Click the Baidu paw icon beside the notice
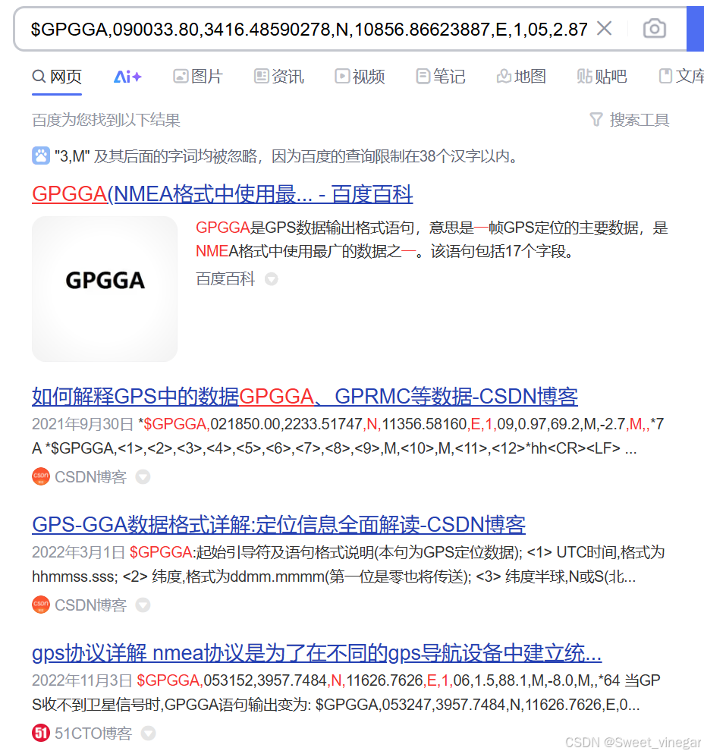The height and width of the screenshot is (754, 704). [x=41, y=156]
